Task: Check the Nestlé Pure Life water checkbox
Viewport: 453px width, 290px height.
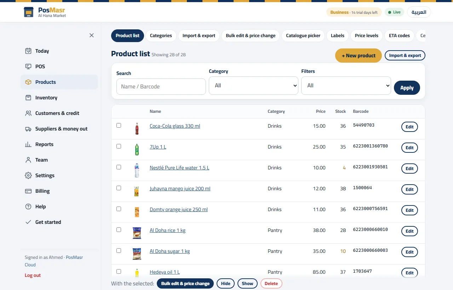Action: tap(119, 167)
